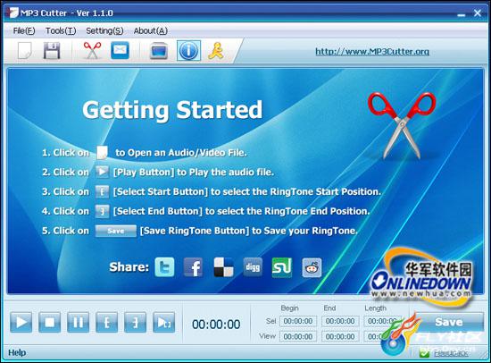Click the Select Start bracket button
Viewport: 491px width, 363px height.
point(107,322)
